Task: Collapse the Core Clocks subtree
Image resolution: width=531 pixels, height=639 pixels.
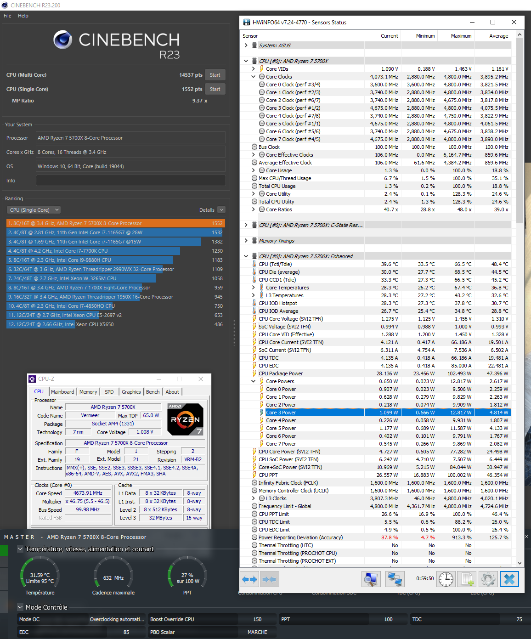Action: 254,77
